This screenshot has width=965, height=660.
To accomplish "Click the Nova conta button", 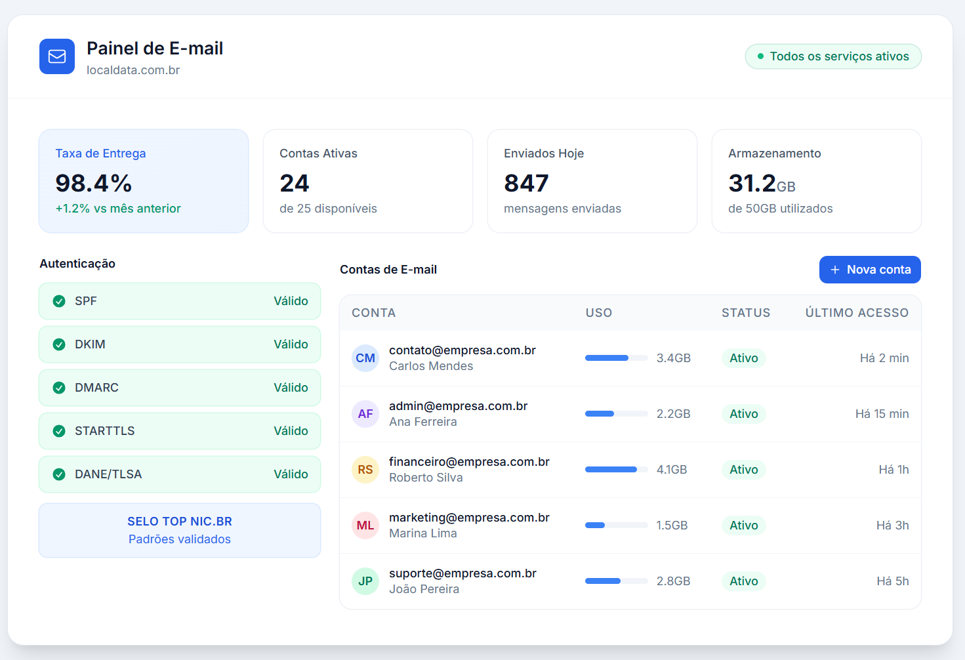I will tap(870, 270).
